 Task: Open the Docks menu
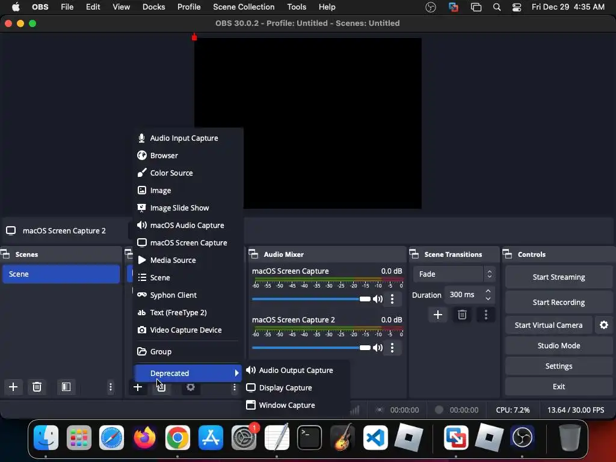(153, 7)
